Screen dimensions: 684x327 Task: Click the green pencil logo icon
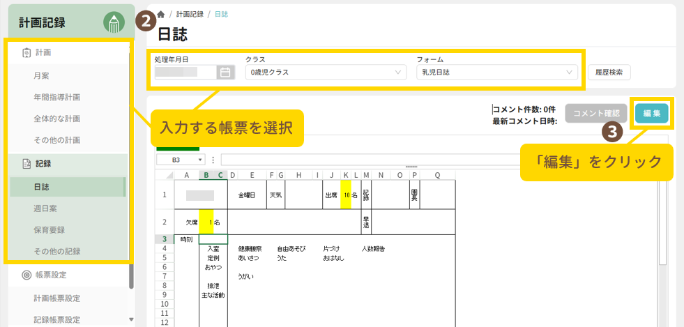coord(114,23)
